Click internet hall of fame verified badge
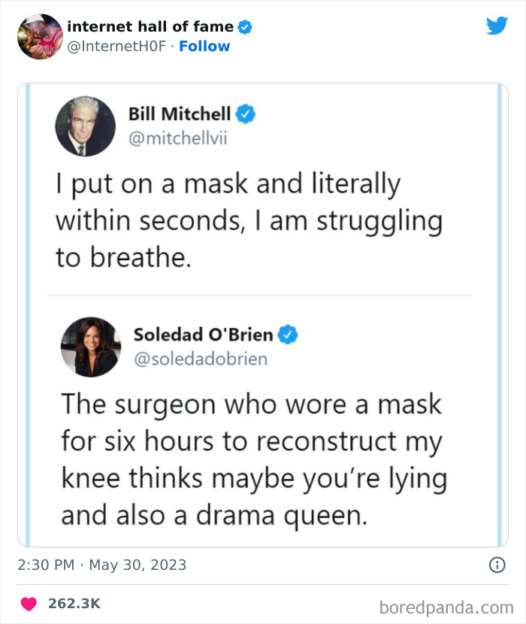Viewport: 526px width, 624px height. point(245,27)
